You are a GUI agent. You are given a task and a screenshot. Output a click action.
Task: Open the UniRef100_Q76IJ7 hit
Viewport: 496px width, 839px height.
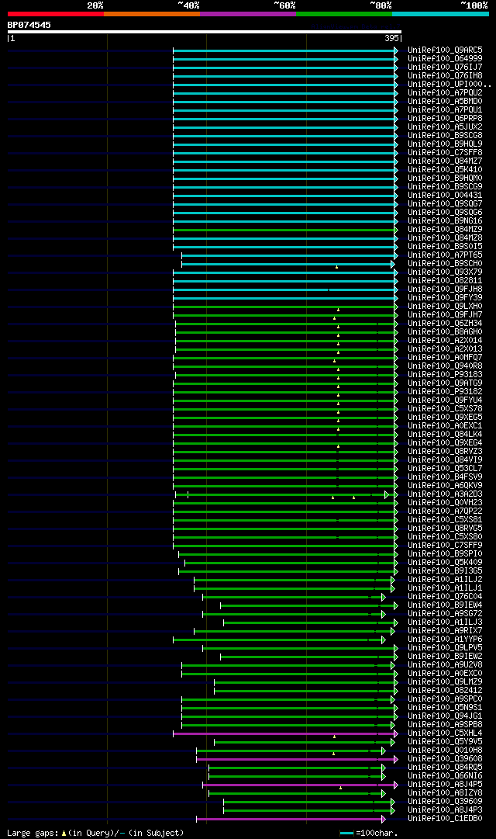coord(445,68)
